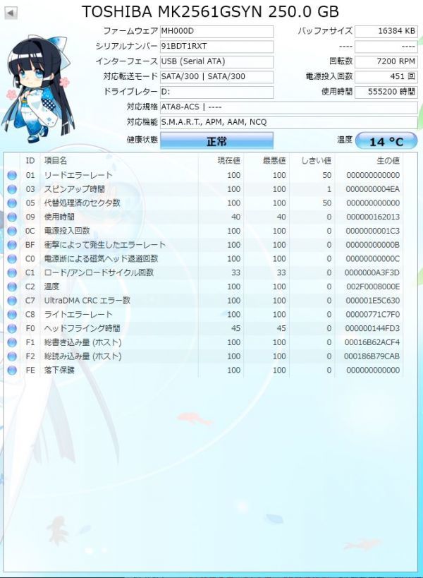Click raw value 0000000A3F3D
The width and height of the screenshot is (423, 578).
(x=372, y=273)
